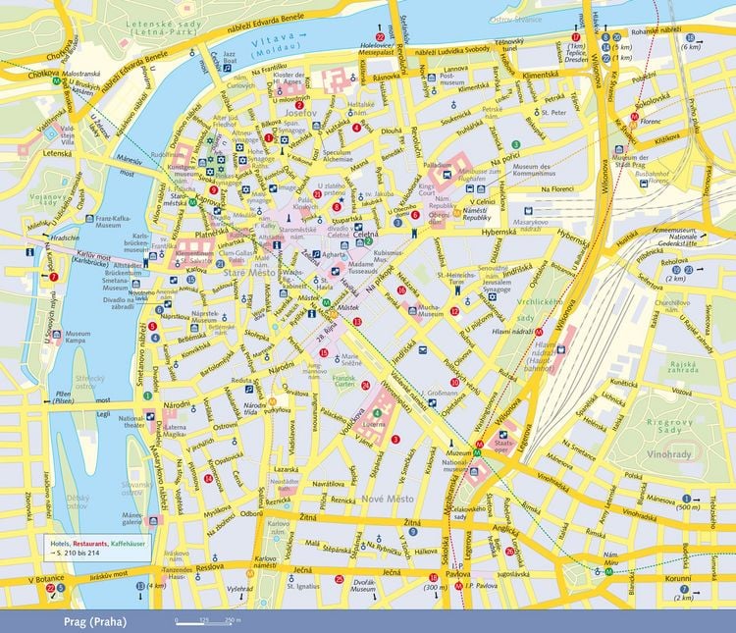Click the Nationaltheater theater icon
Screen dimensions: 736x633
tap(151, 416)
